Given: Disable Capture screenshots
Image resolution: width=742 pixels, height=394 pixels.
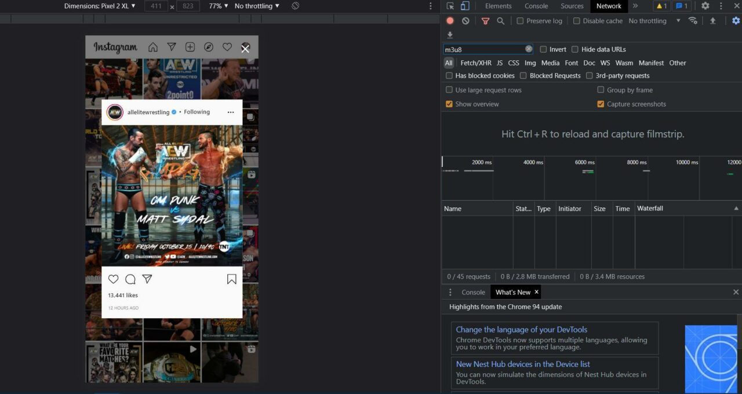Looking at the screenshot, I should tap(601, 104).
